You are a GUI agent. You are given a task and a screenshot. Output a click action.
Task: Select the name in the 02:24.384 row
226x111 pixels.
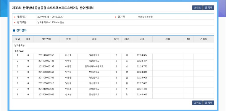68,55
